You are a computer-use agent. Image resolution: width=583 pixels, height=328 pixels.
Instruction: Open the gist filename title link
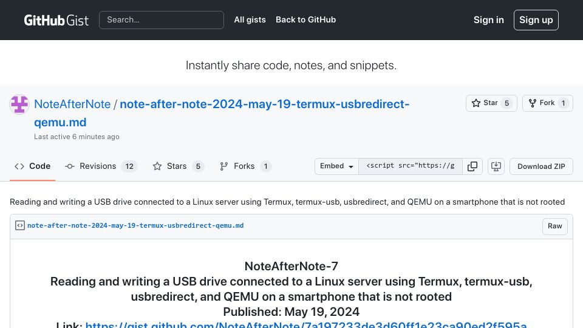coord(222,113)
